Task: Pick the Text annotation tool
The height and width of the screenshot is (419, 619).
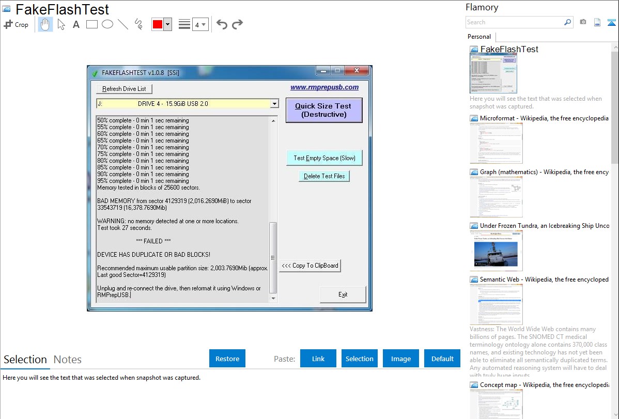Action: pos(76,24)
